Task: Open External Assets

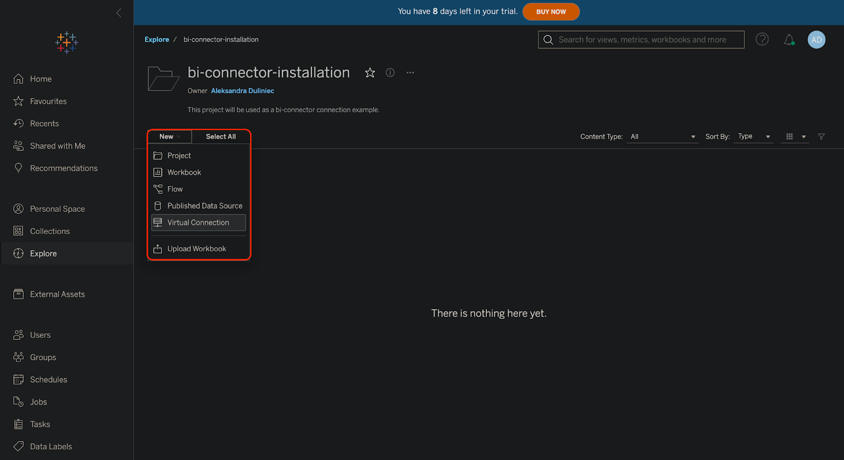Action: [57, 294]
